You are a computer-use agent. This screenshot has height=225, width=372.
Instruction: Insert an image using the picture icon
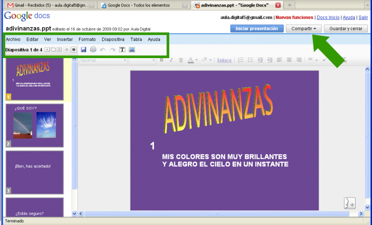[132, 50]
